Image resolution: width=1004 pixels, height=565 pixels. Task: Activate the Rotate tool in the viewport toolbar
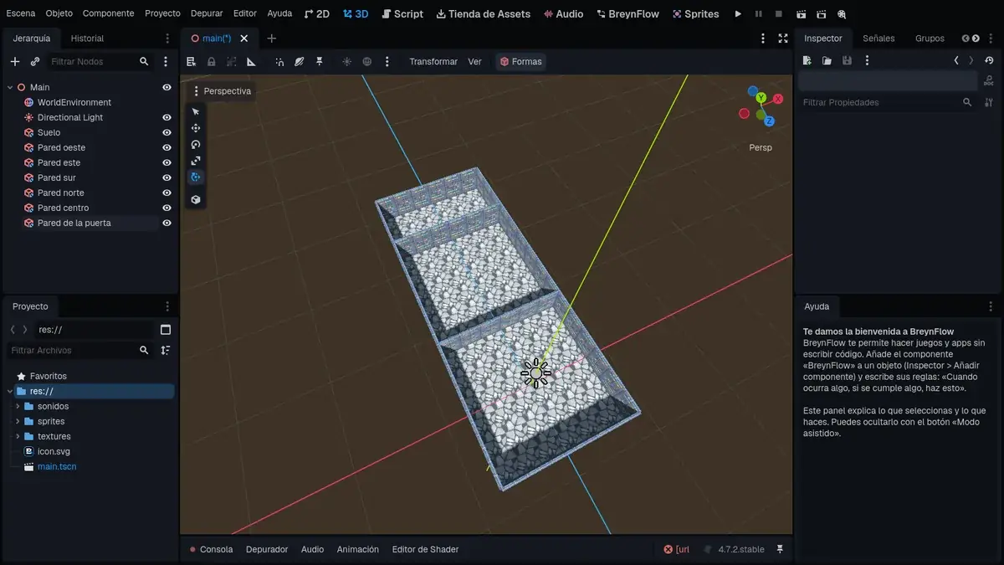[196, 144]
